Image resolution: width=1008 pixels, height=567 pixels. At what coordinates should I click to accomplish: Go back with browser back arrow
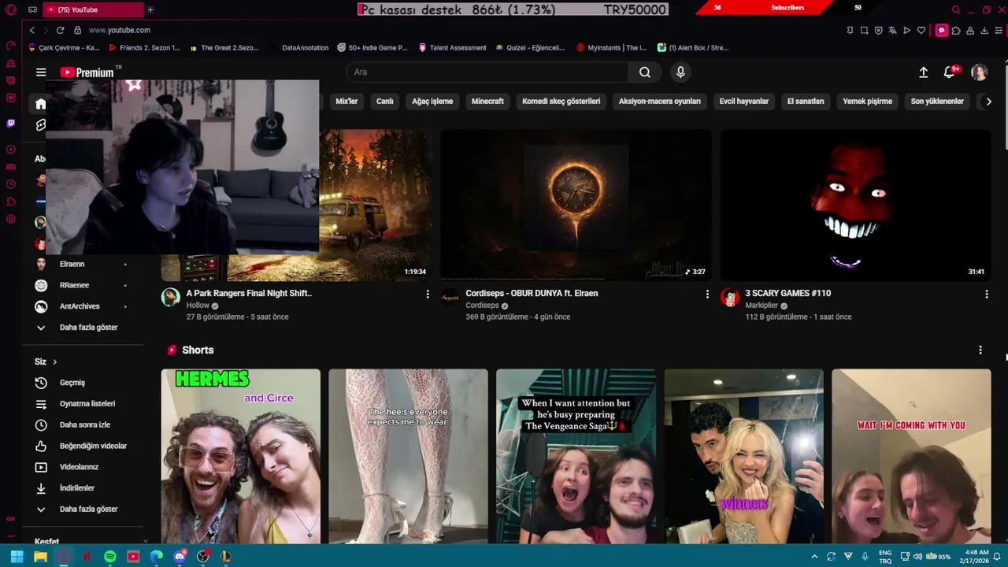(31, 30)
